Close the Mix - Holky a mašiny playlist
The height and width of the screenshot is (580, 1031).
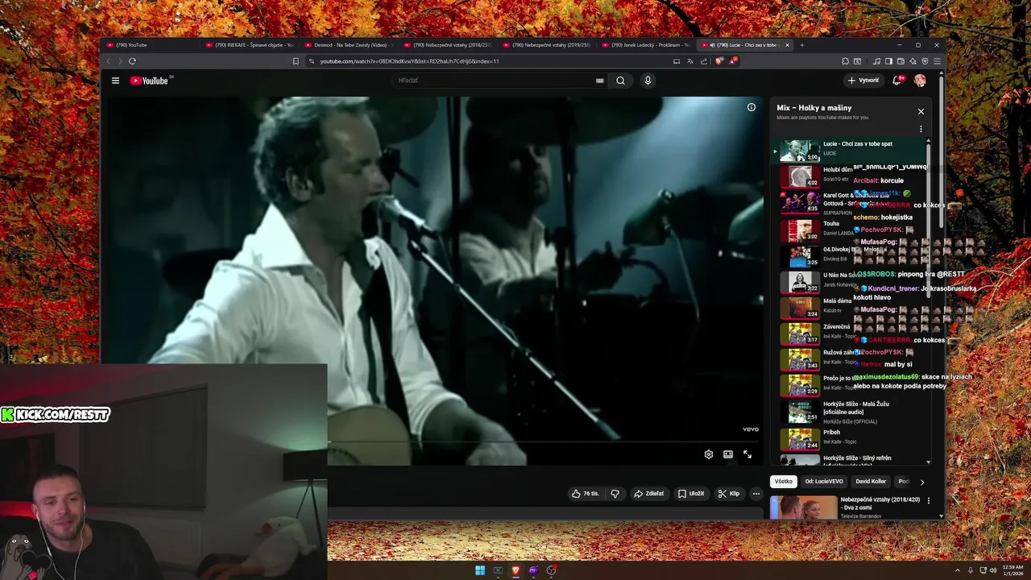[921, 112]
